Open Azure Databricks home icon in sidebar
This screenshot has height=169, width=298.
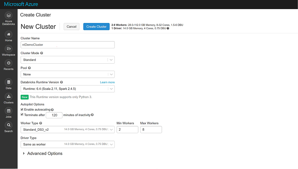click(8, 15)
